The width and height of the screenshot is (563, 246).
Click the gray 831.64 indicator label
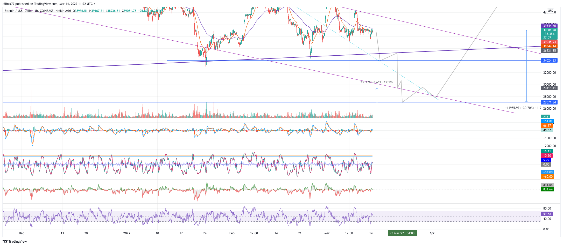(x=547, y=185)
